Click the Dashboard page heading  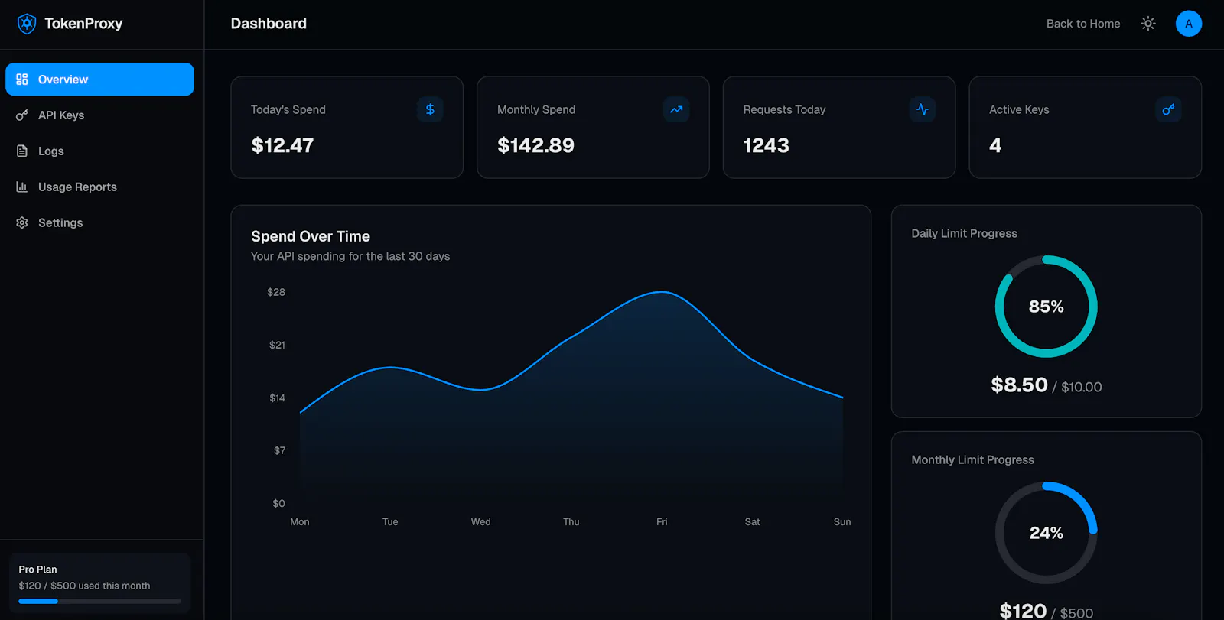[x=269, y=24]
